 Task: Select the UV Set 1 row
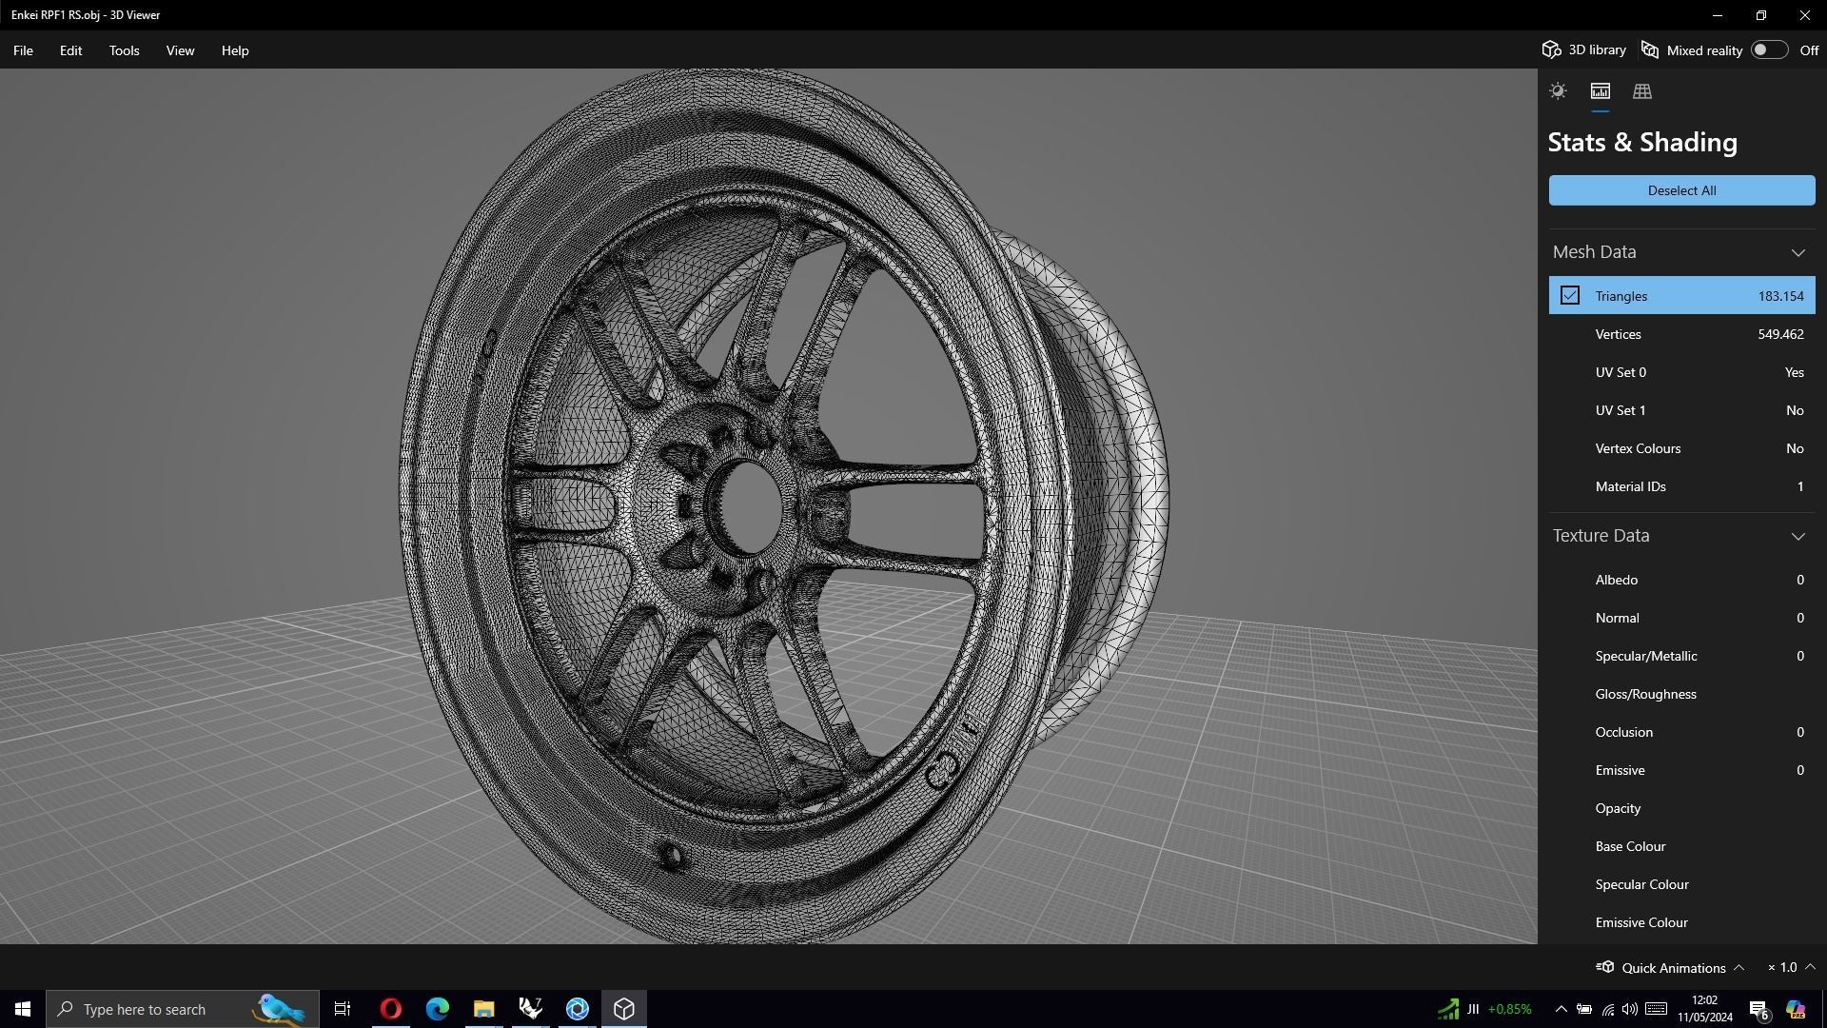coord(1681,410)
